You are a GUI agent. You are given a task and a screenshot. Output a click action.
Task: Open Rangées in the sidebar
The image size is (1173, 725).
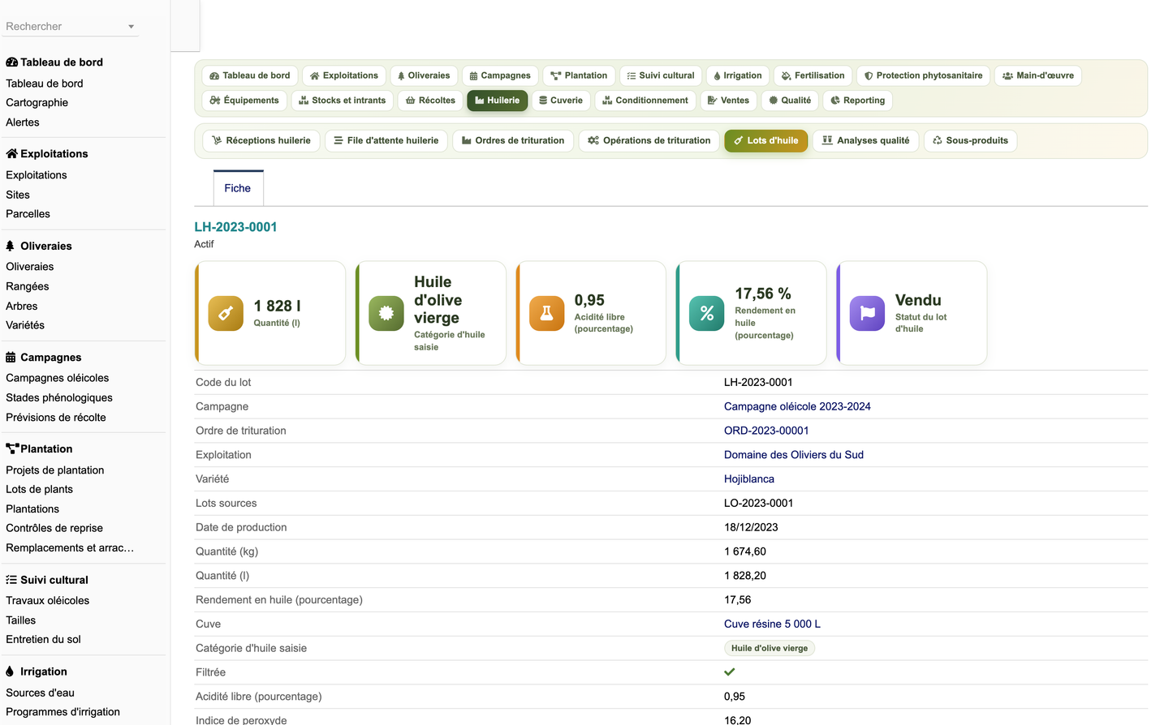click(28, 286)
